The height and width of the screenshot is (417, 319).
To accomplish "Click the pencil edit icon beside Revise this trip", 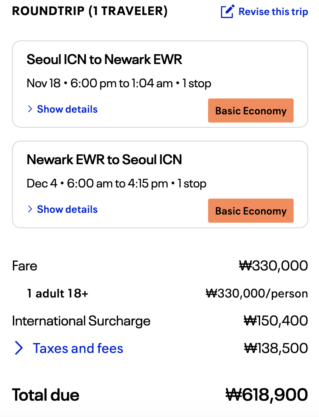I will pos(227,12).
